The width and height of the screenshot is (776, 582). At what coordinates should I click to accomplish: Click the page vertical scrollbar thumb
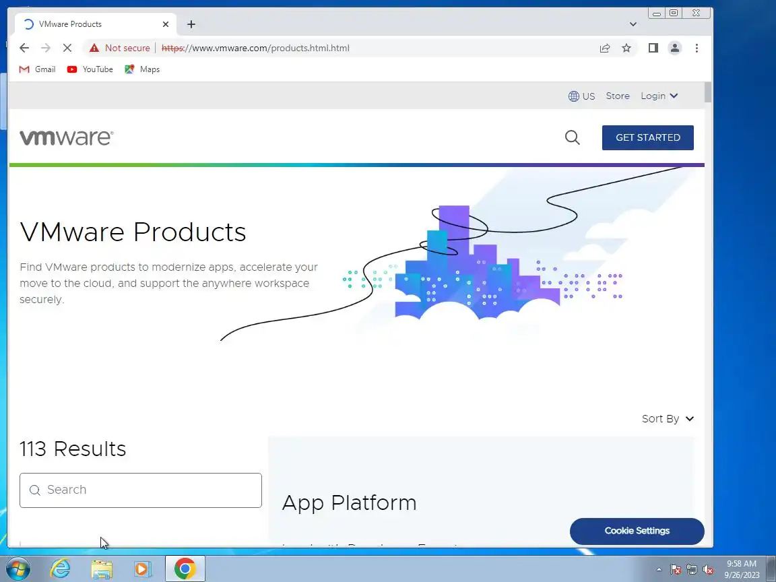click(708, 92)
